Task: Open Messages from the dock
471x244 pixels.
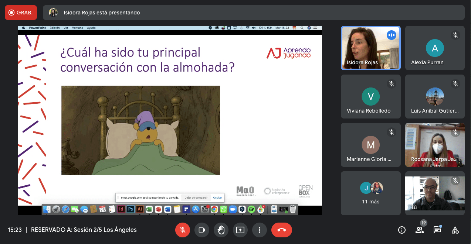Action: pos(84,209)
